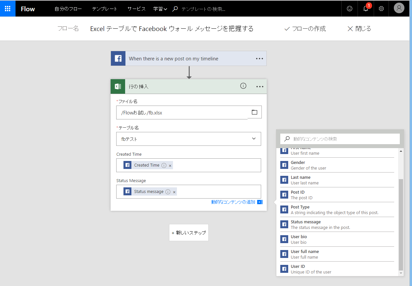Click the search magnifier in dynamic content panel
Image resolution: width=412 pixels, height=286 pixels.
(x=286, y=139)
